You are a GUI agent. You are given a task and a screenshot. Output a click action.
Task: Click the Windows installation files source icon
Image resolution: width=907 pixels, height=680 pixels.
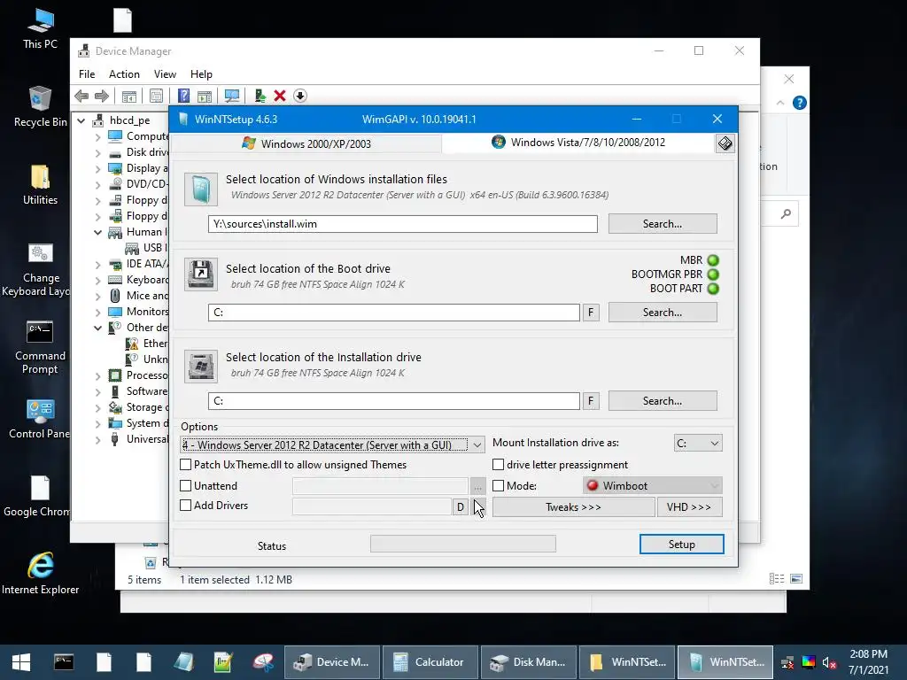[201, 189]
